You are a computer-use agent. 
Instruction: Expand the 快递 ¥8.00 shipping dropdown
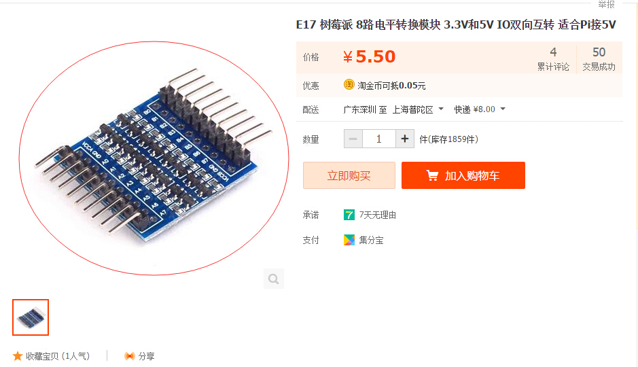point(480,109)
